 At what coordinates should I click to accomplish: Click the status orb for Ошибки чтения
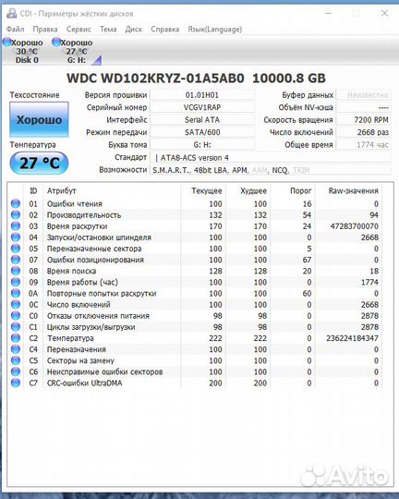pyautogui.click(x=16, y=203)
